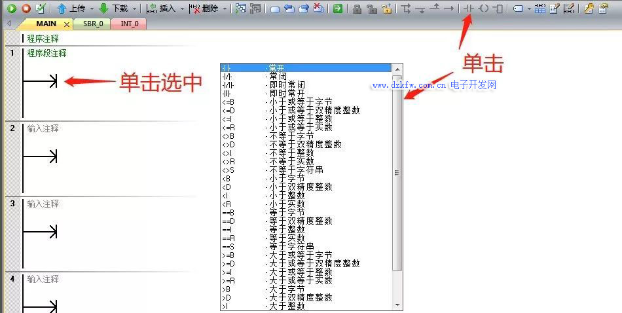622x313 pixels.
Task: Click the Delete (删除) button
Action: tap(204, 9)
